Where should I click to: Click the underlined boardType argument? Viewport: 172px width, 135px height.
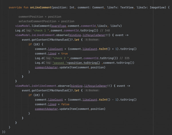(x=59, y=26)
